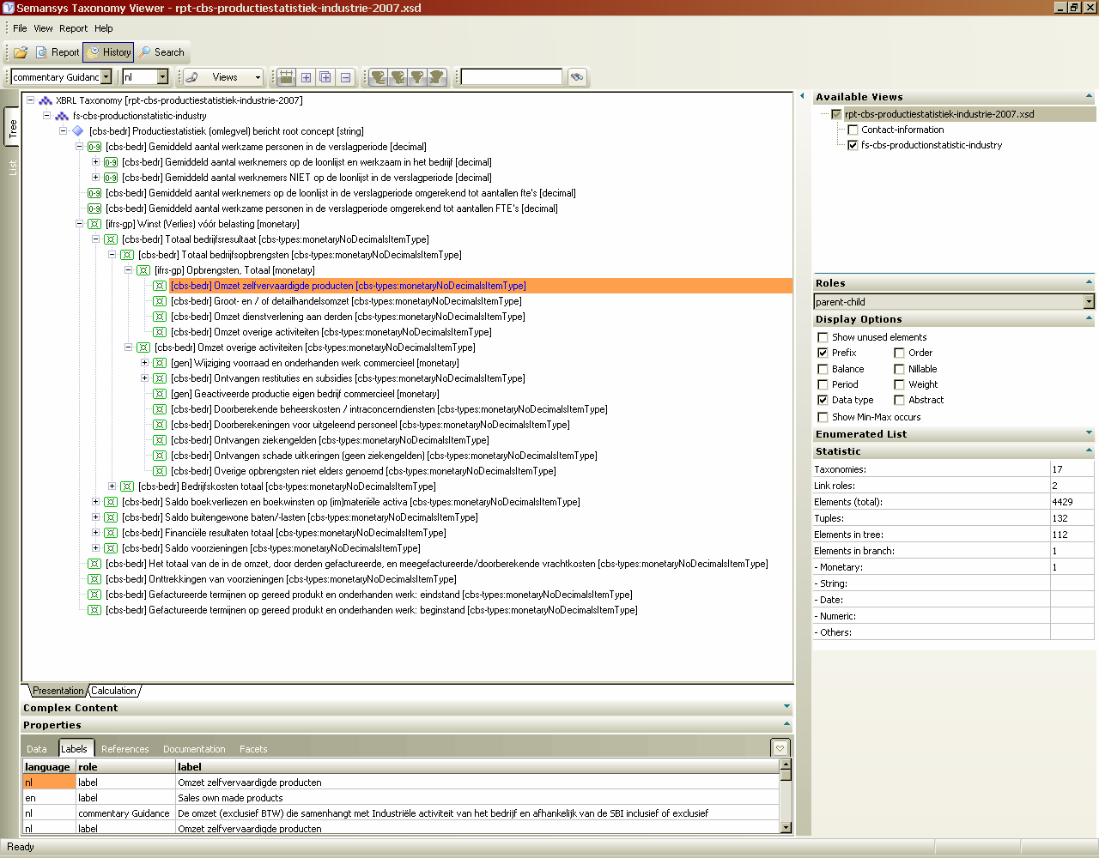Enable the Contact-information view checkbox
This screenshot has height=858, width=1099.
pos(853,130)
